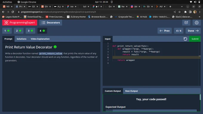Screen dimensions: 203x114
Task: Open the volume system indicator
Action: [195, 2]
